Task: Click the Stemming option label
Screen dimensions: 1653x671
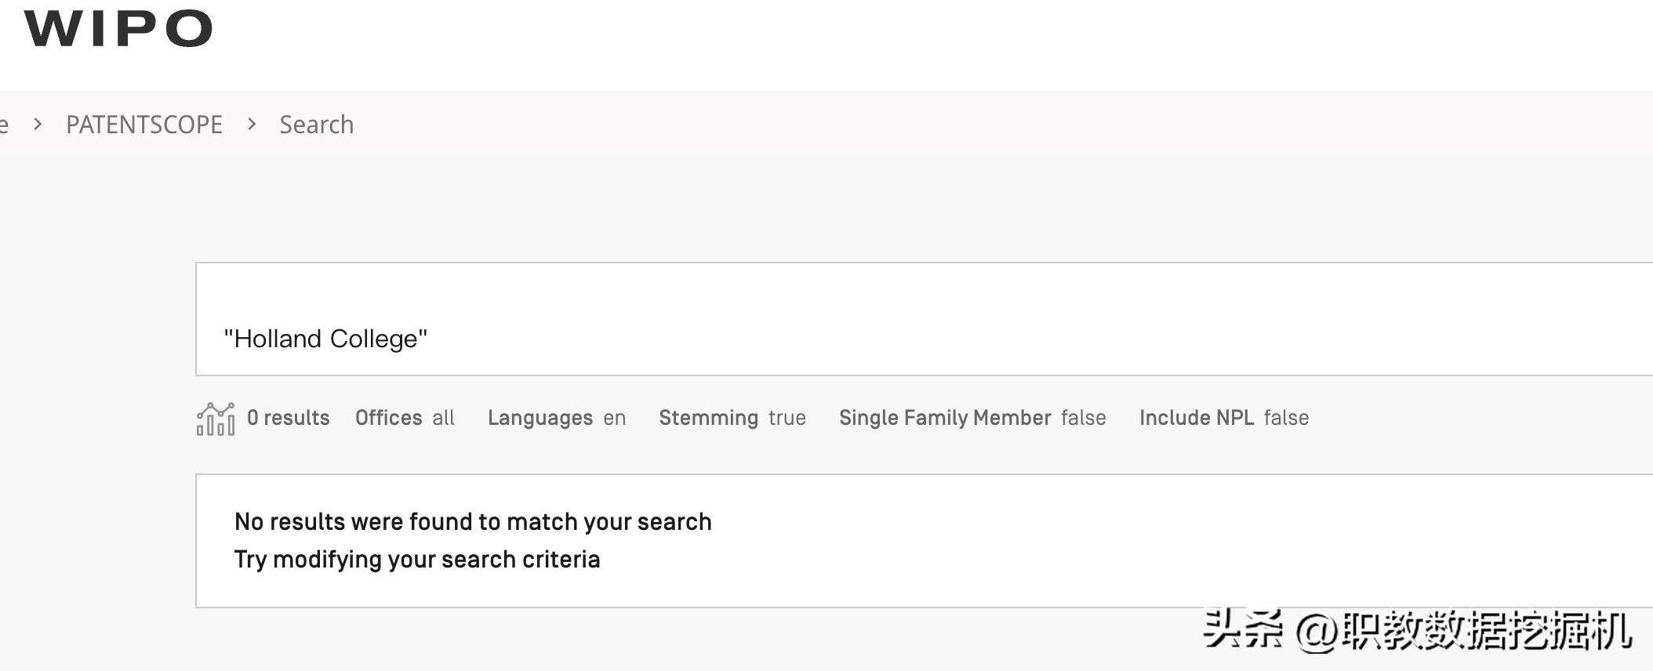Action: (x=709, y=418)
